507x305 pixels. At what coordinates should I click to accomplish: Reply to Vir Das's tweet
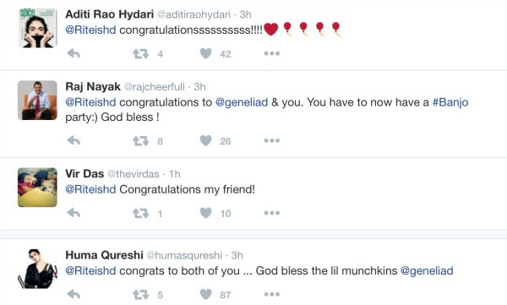pos(74,213)
